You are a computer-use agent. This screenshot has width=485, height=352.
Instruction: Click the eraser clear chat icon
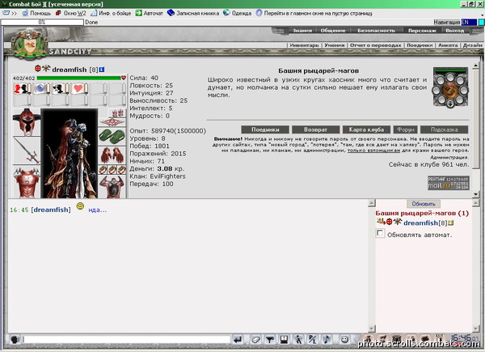(255, 340)
